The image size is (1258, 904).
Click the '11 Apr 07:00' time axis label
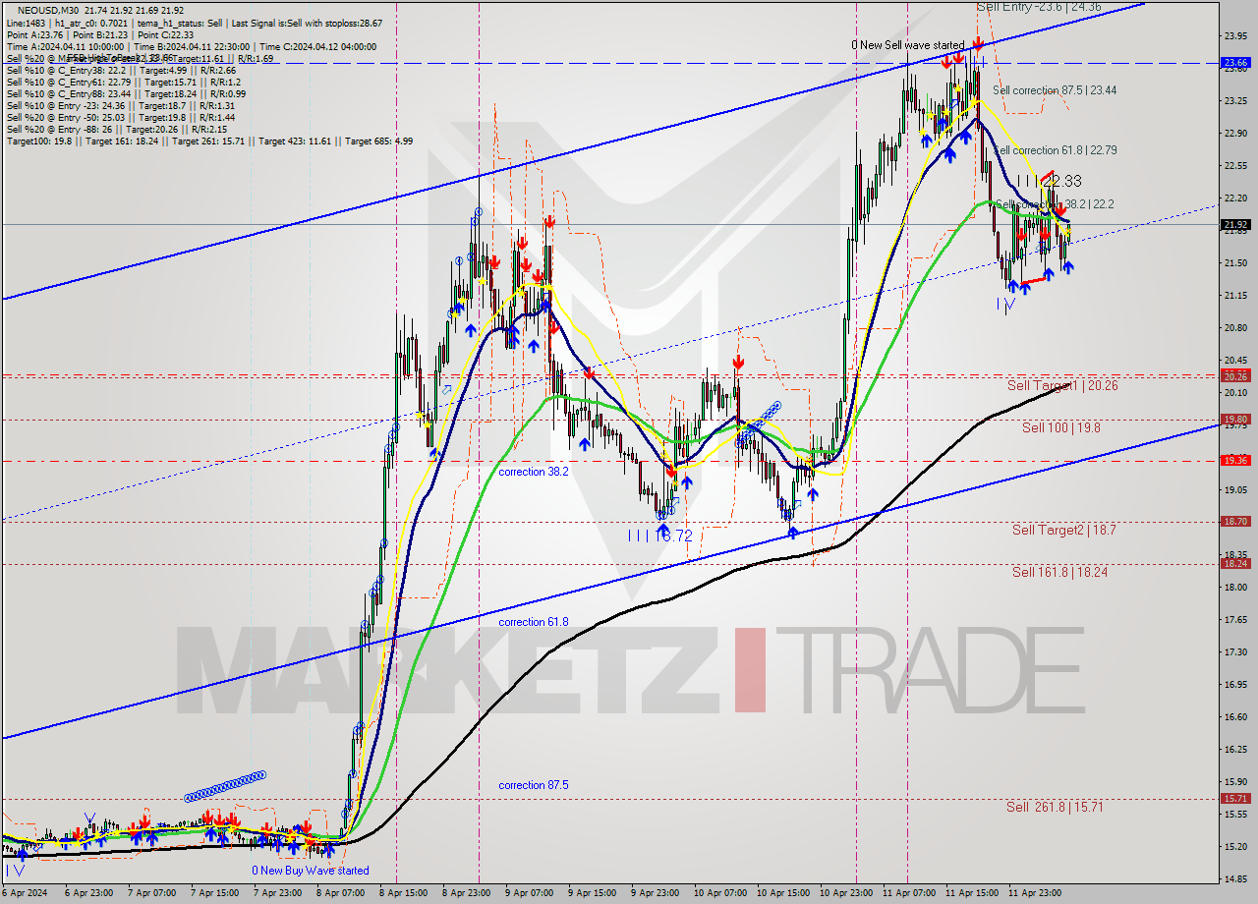pos(907,893)
